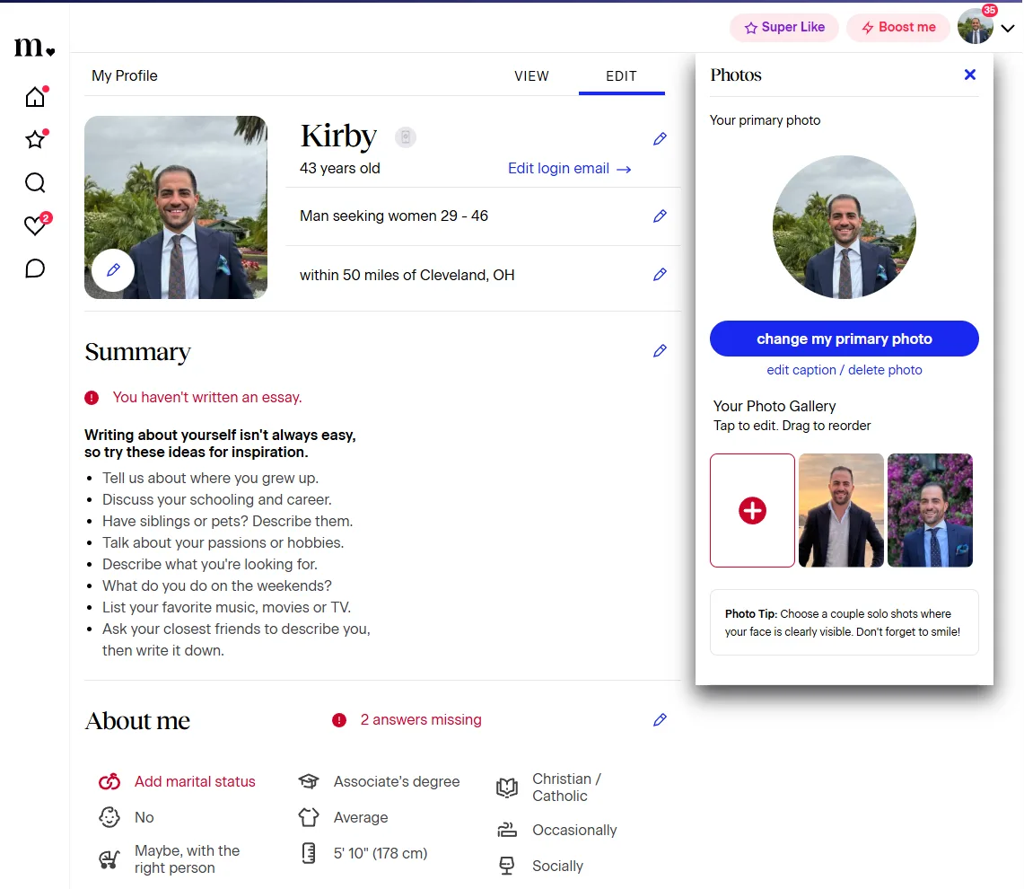Click the Super Like button
Image resolution: width=1024 pixels, height=889 pixels.
pos(783,28)
